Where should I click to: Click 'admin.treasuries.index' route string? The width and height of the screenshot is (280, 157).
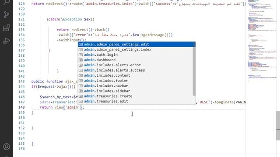click(110, 3)
